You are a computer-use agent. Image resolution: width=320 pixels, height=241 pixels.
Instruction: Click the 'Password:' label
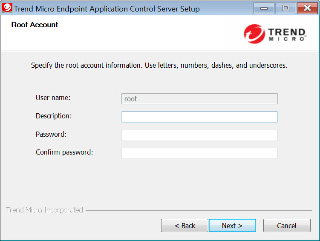point(51,134)
